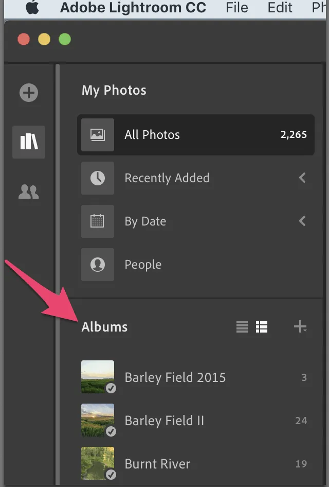The image size is (329, 487).
Task: Click the Recently Added clock icon
Action: [x=98, y=178]
